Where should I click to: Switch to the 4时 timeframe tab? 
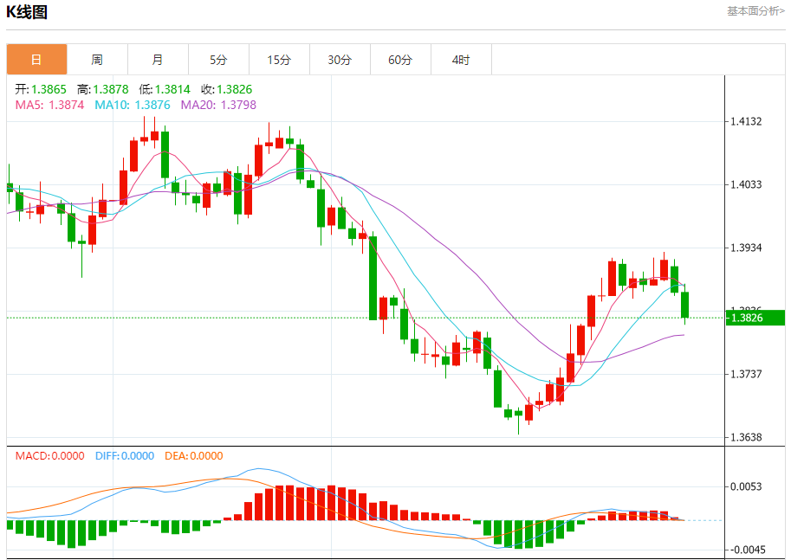[x=461, y=60]
